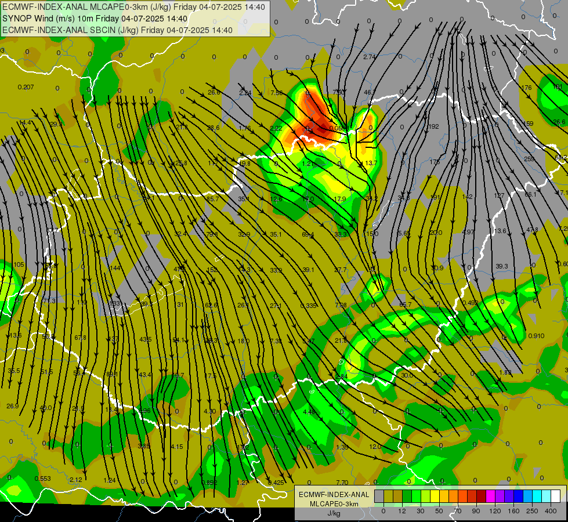Select the purple legend swatch above 120
Screen dimensions: 568x522
point(500,496)
